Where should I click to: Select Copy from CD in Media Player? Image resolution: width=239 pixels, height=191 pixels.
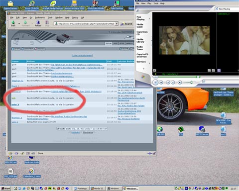coord(142,33)
